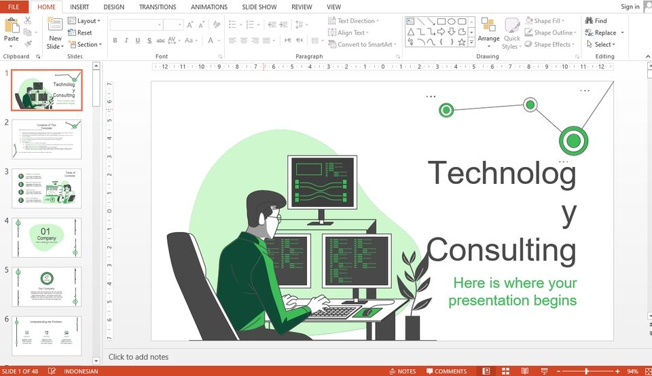The height and width of the screenshot is (376, 652).
Task: Click the Increase List Level indent icon
Action: (283, 25)
